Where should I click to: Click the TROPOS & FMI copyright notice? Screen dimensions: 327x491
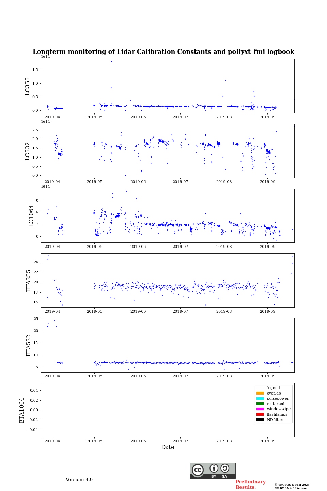click(x=292, y=486)
